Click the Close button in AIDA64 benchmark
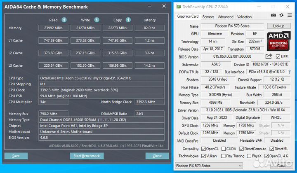Image resolution: width=297 pixels, height=173 pixels. pyautogui.click(x=157, y=156)
